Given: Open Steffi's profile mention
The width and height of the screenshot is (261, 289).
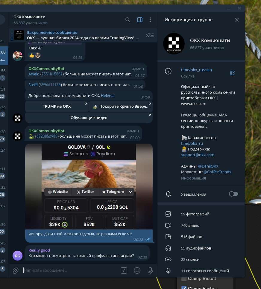Looking at the screenshot, I should pos(33,85).
